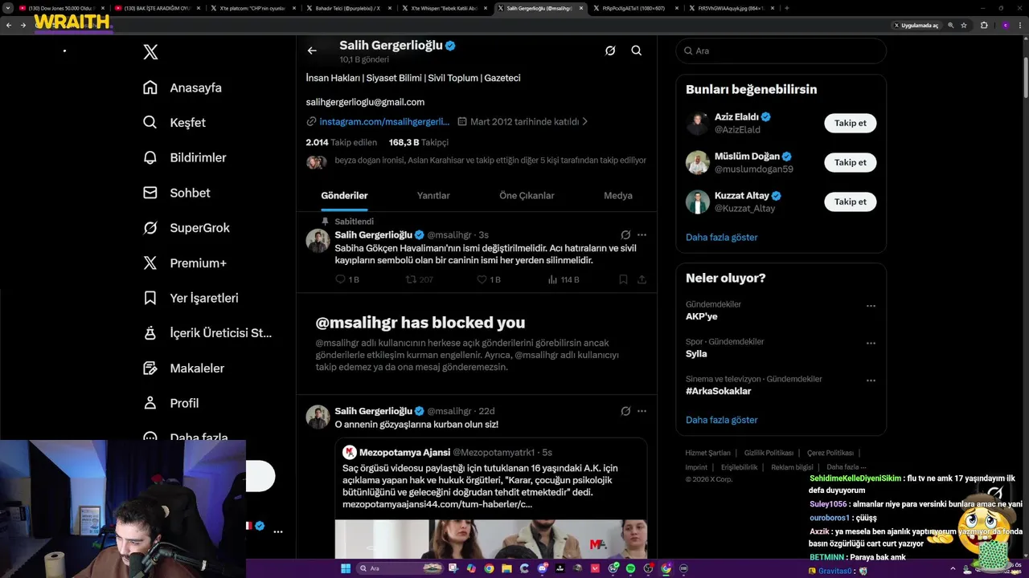Click the Ara search field on X
The height and width of the screenshot is (578, 1029).
781,51
